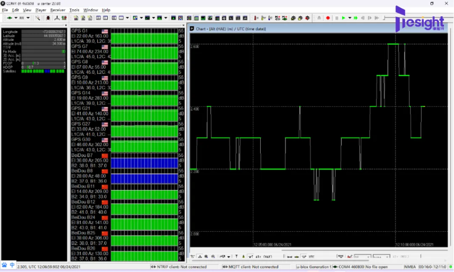Select the BeiDou B7 satellite row

coord(128,160)
